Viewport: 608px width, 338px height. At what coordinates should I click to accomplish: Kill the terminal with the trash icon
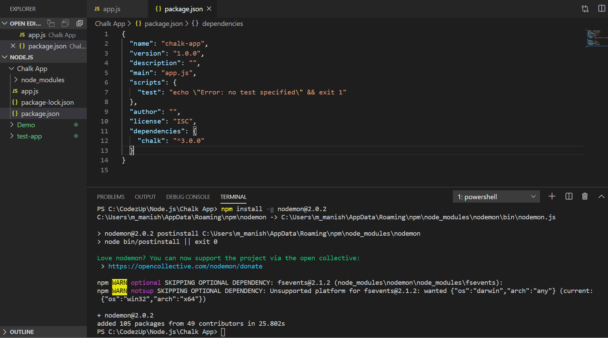pos(585,196)
